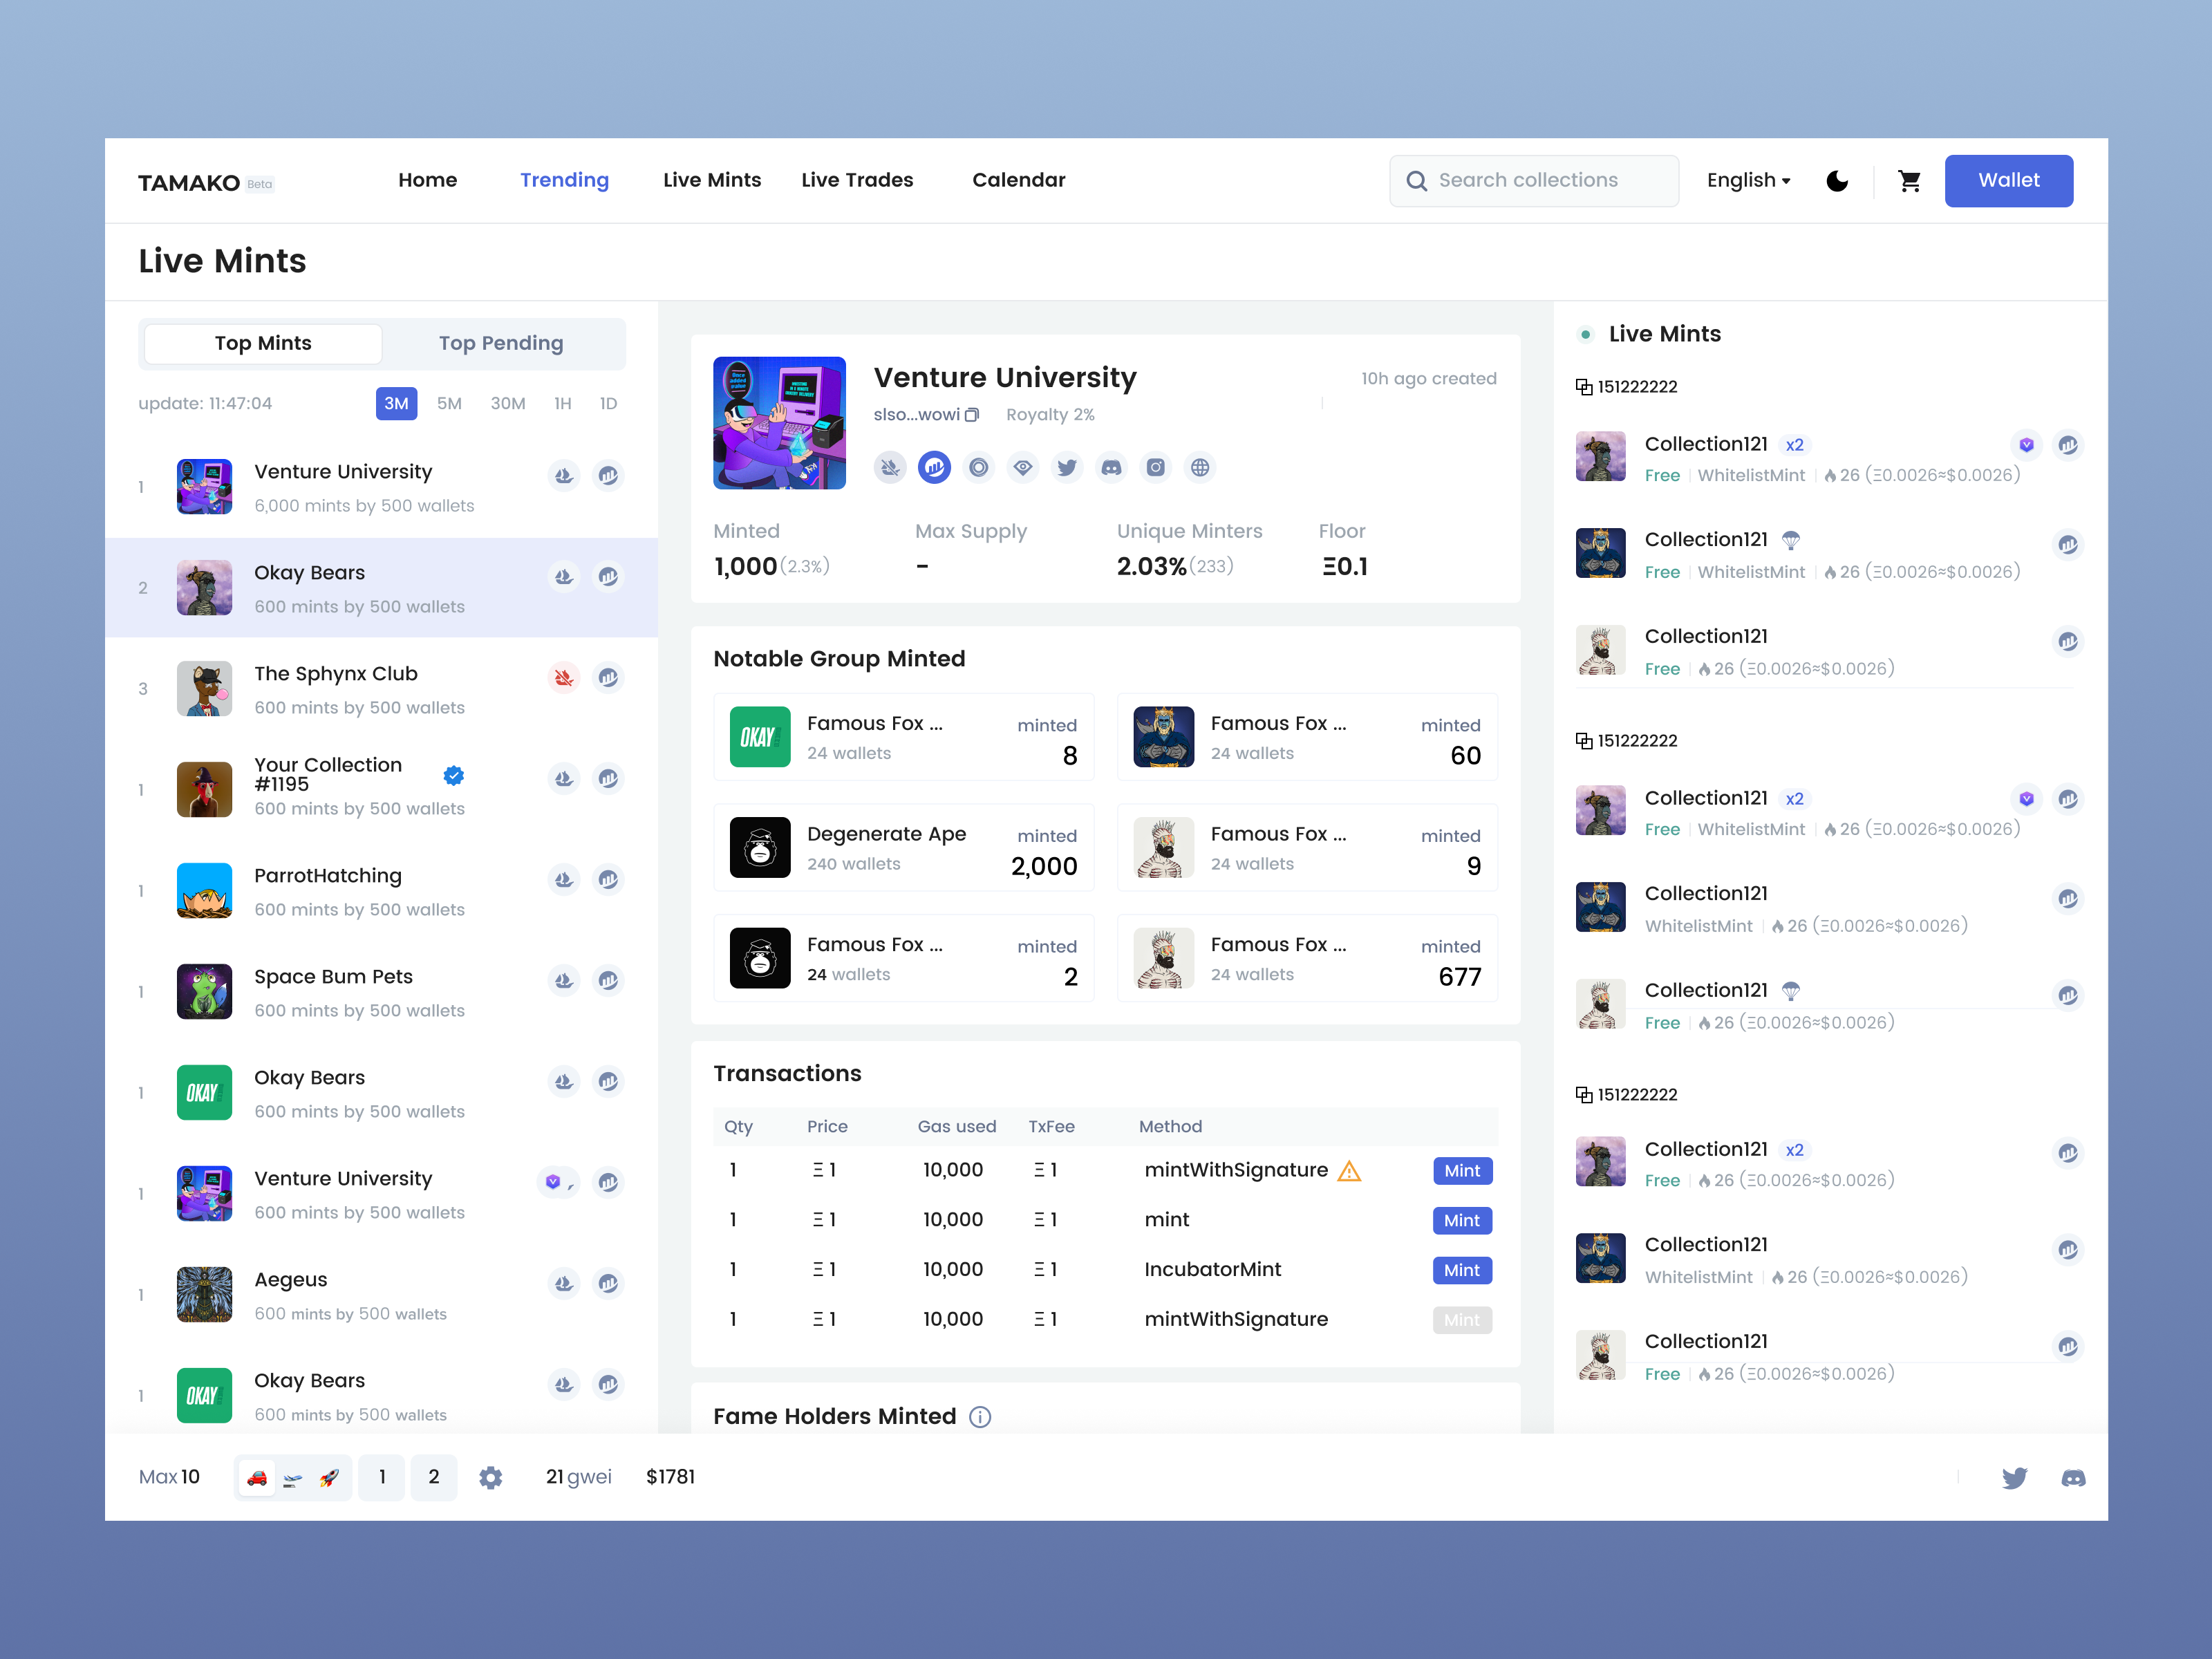Select the rocket gas speed option
This screenshot has height=1659, width=2212.
point(330,1477)
